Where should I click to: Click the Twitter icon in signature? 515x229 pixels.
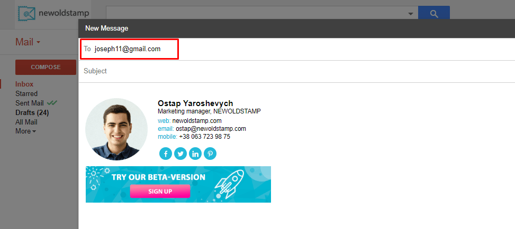180,154
